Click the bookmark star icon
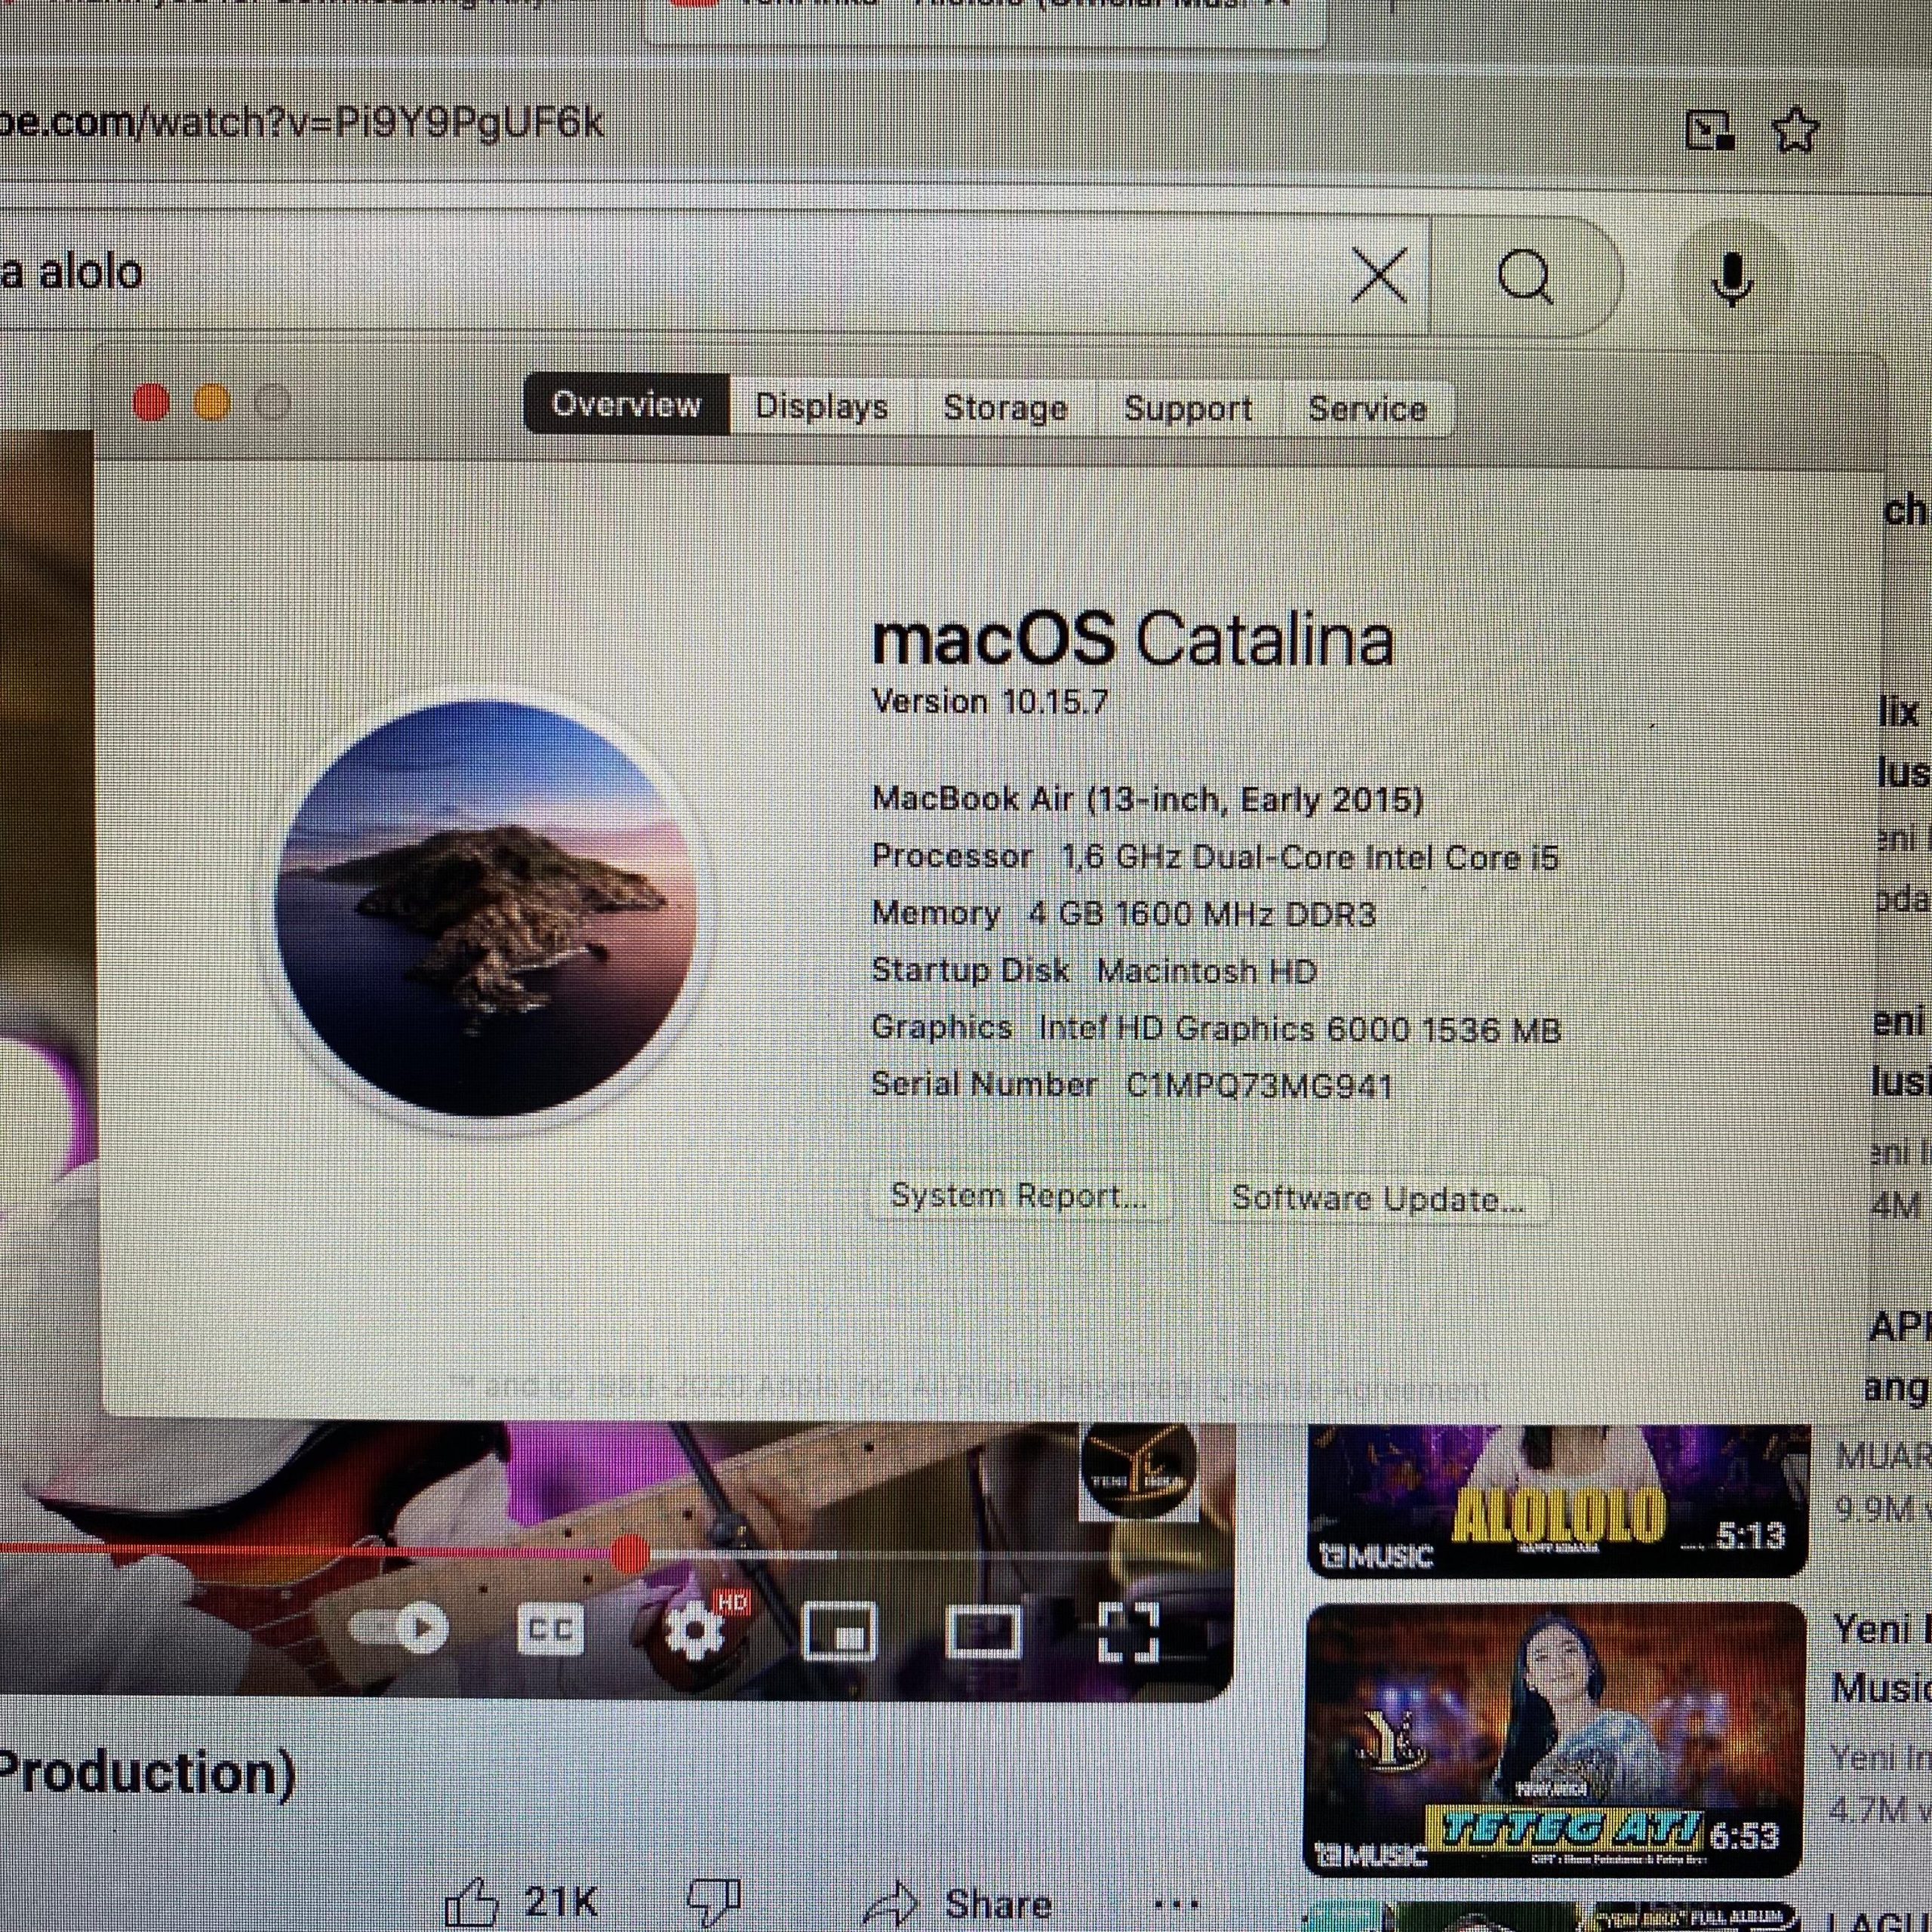Viewport: 1932px width, 1932px height. [1795, 130]
